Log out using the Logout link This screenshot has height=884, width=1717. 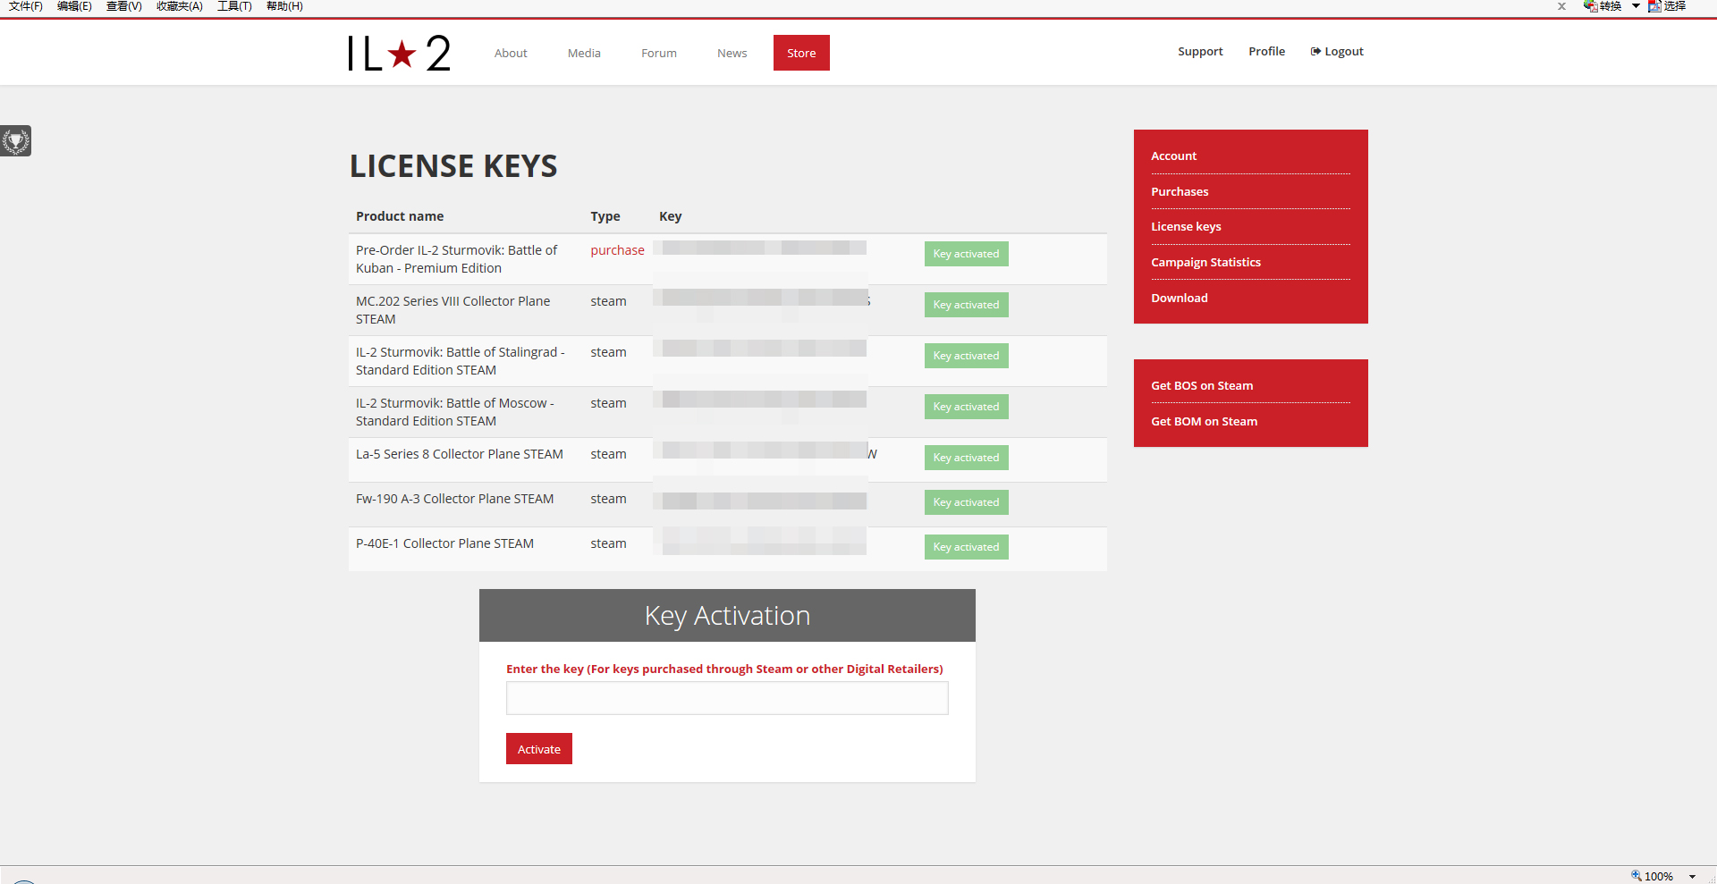[1337, 51]
